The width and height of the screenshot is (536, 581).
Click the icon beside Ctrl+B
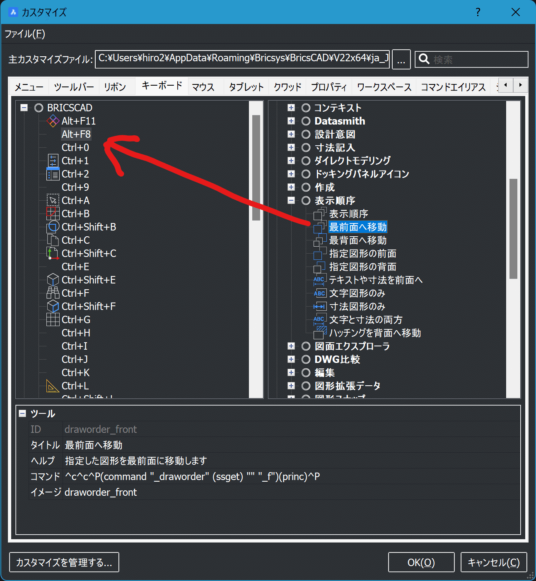click(x=53, y=214)
